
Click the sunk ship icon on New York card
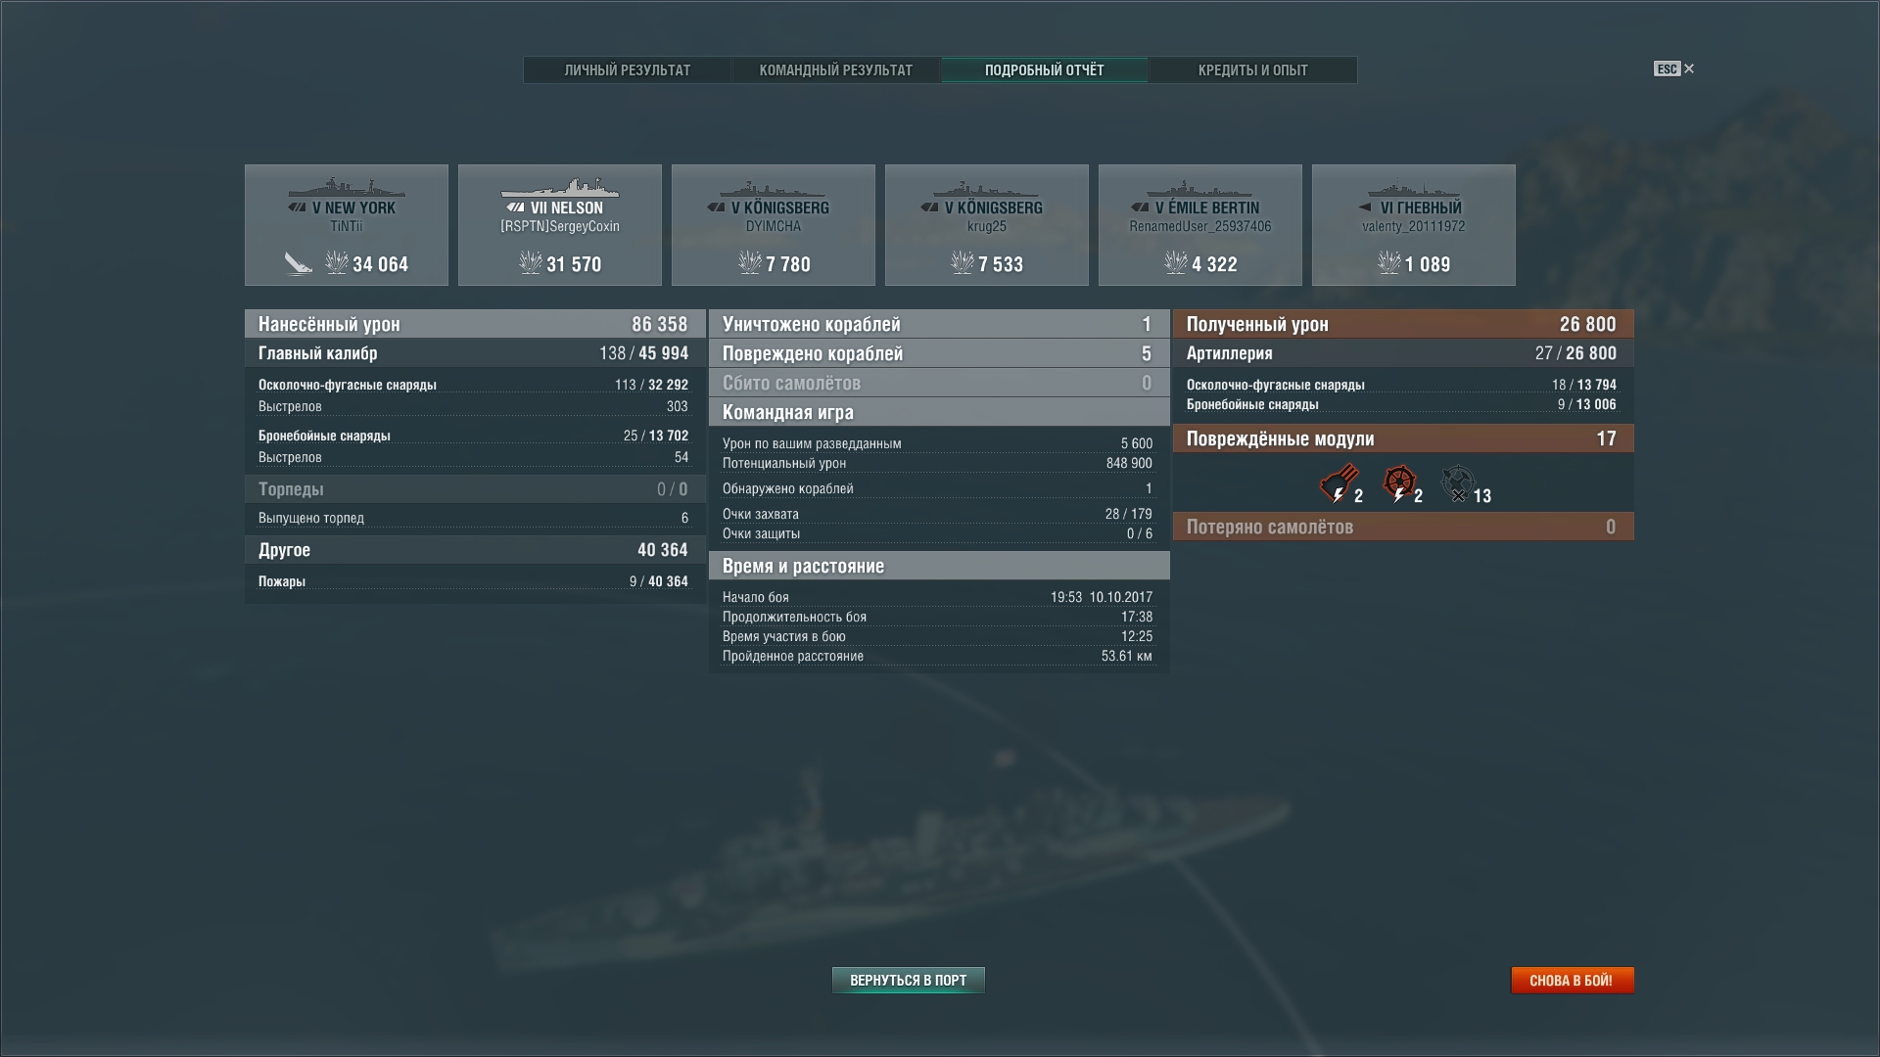(298, 263)
